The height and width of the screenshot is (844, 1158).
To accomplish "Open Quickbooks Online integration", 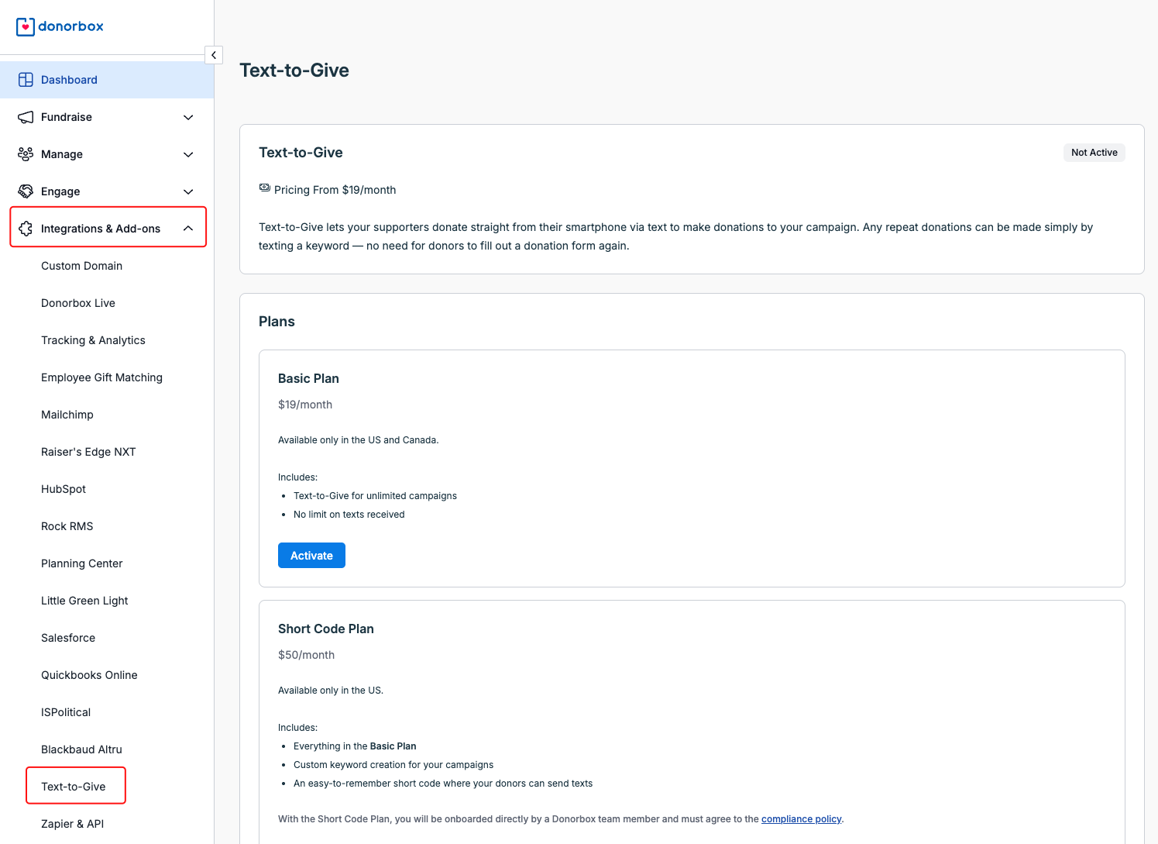I will pyautogui.click(x=89, y=675).
